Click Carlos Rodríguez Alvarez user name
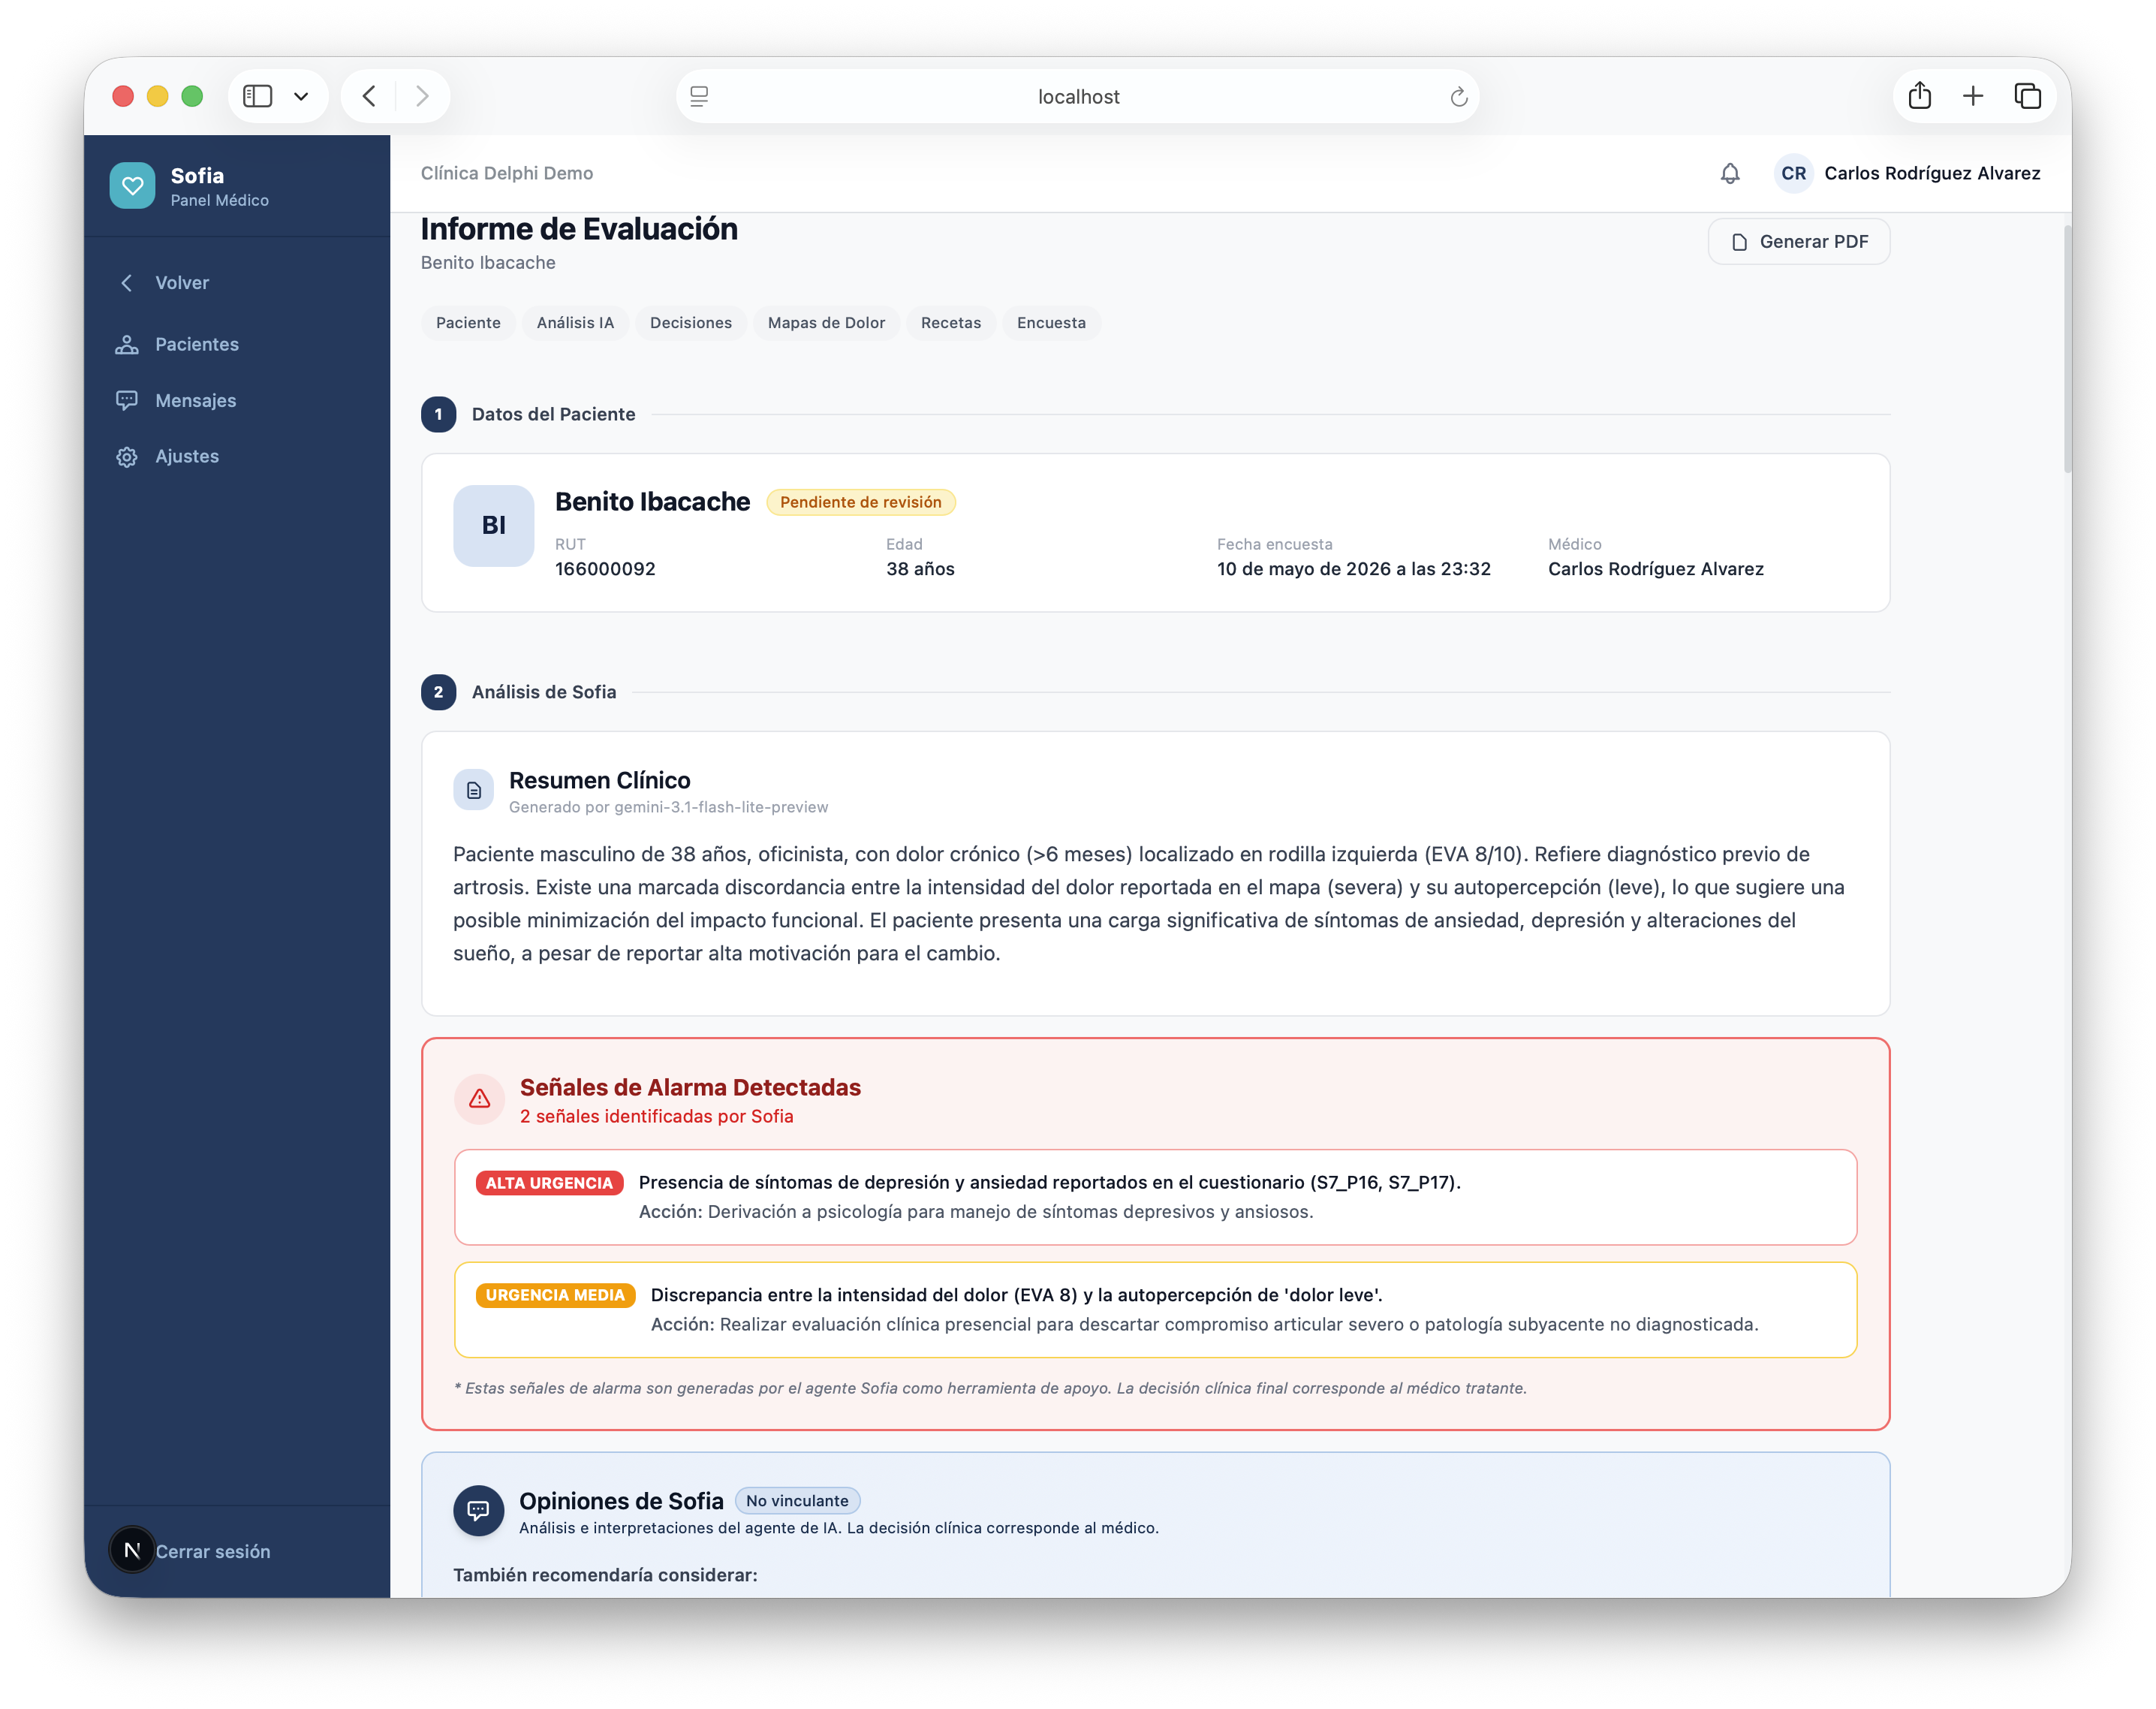This screenshot has width=2156, height=1709. [x=1932, y=174]
